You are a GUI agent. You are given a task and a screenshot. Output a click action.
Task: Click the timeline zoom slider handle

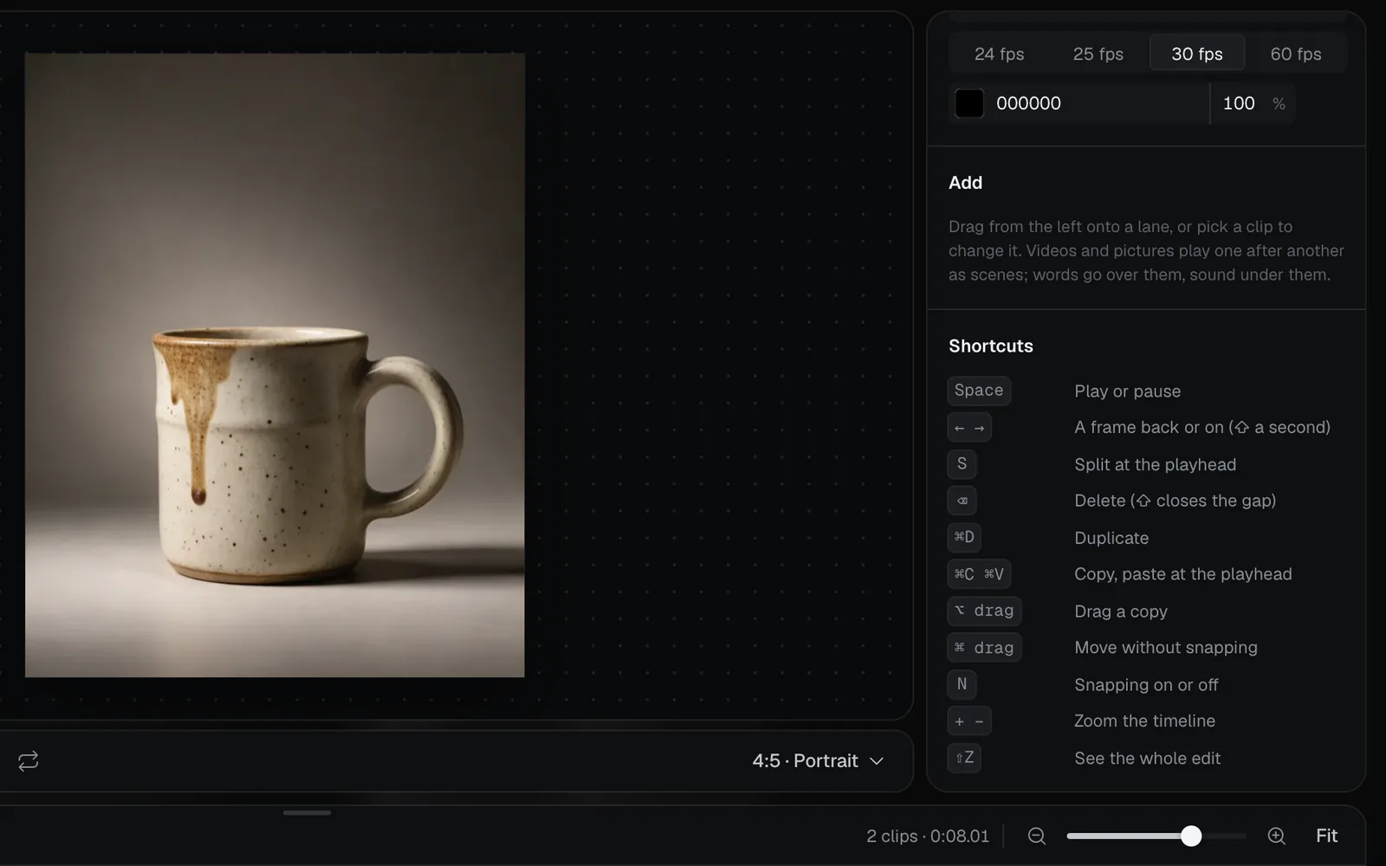click(1191, 836)
